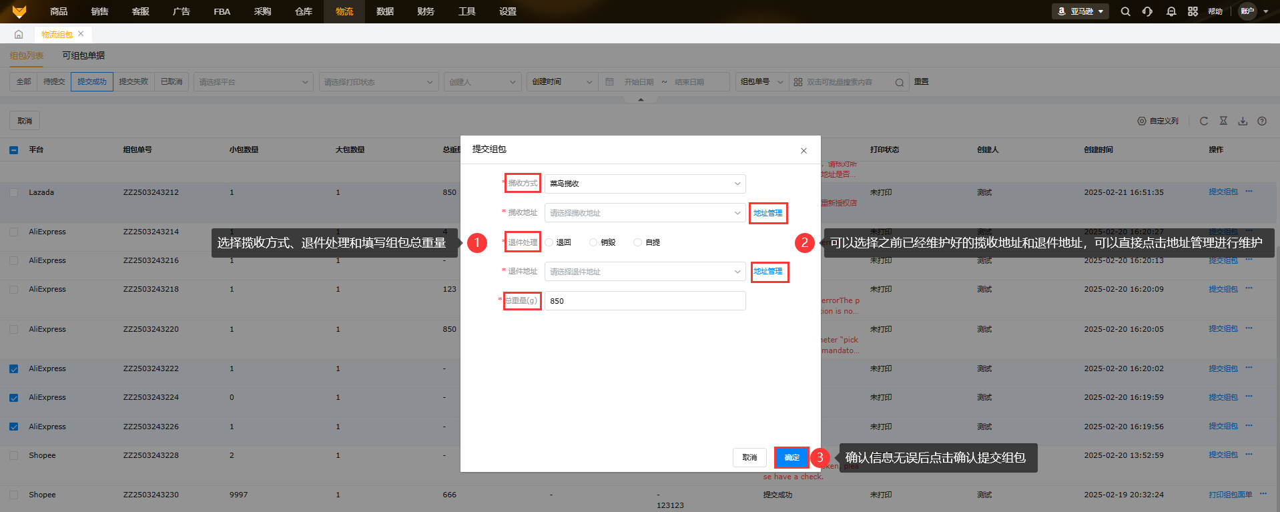Select the 退回 radio option

(549, 242)
